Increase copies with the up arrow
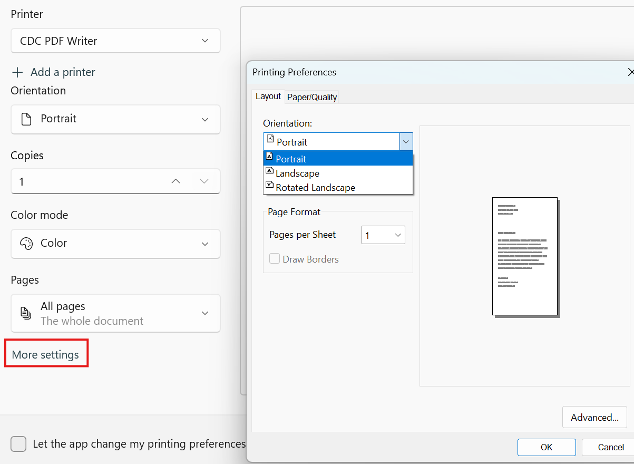The image size is (634, 464). tap(175, 181)
